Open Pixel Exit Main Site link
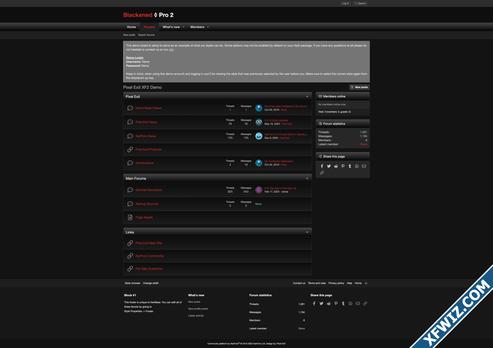493x348 pixels. (x=148, y=243)
